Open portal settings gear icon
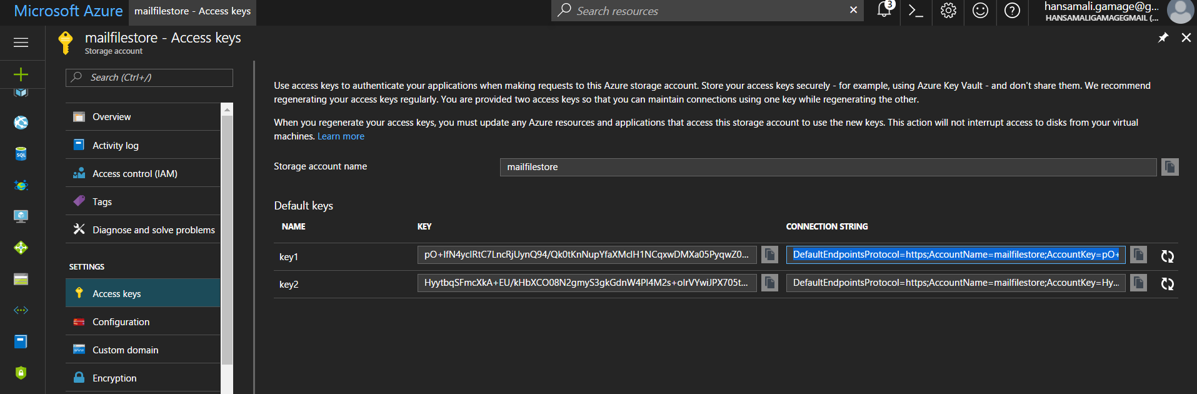This screenshot has height=394, width=1197. coord(948,11)
